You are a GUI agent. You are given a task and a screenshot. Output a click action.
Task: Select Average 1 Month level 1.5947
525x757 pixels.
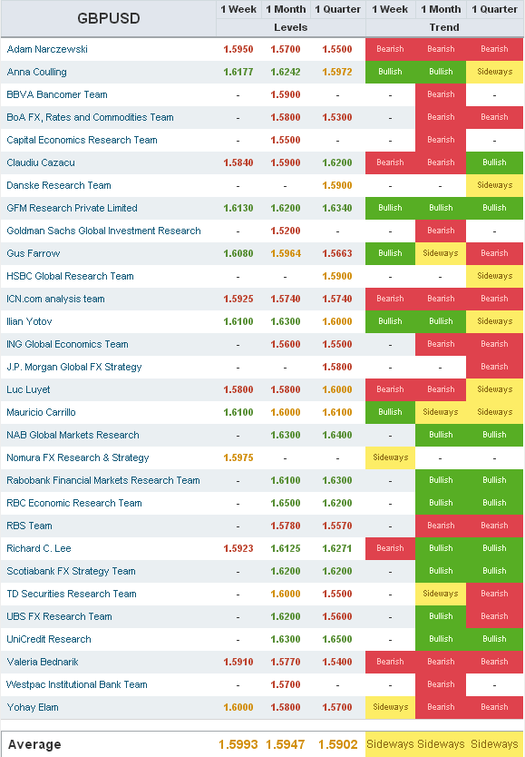286,744
